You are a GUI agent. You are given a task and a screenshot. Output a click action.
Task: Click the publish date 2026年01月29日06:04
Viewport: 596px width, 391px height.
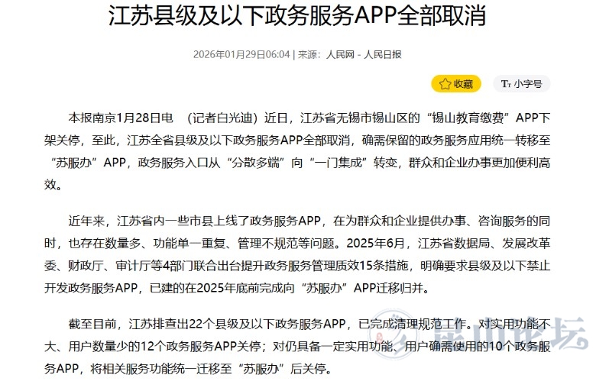241,54
